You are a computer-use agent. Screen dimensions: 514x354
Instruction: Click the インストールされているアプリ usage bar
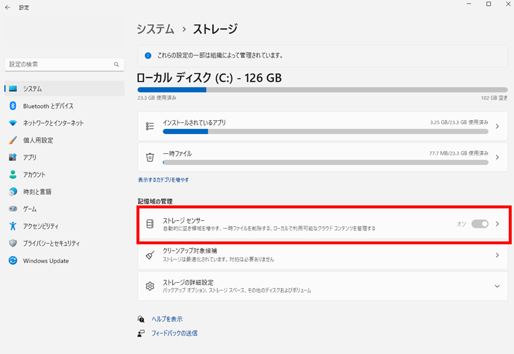[x=325, y=131]
